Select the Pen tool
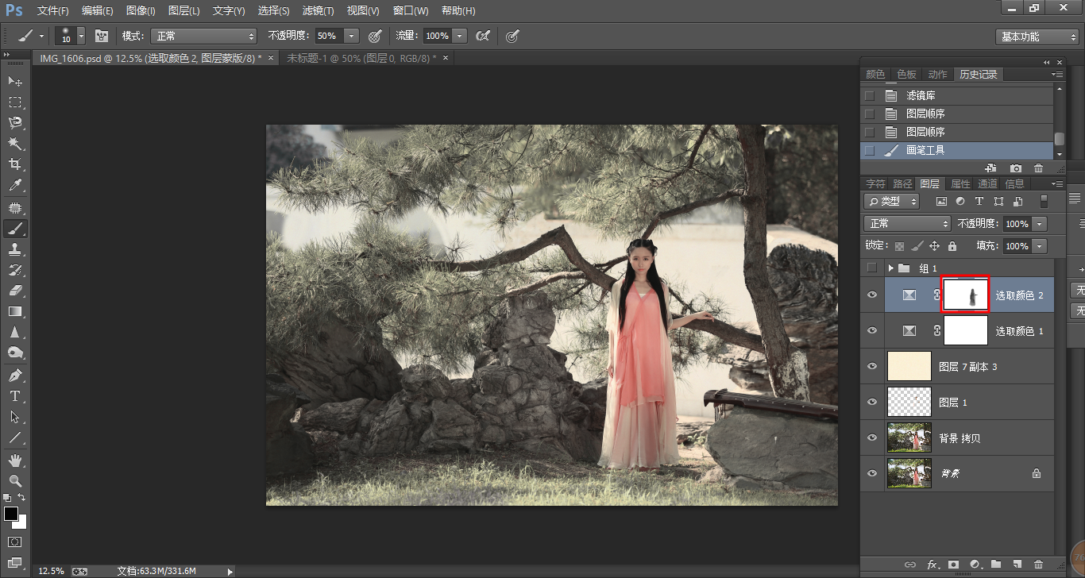The width and height of the screenshot is (1085, 578). [15, 375]
